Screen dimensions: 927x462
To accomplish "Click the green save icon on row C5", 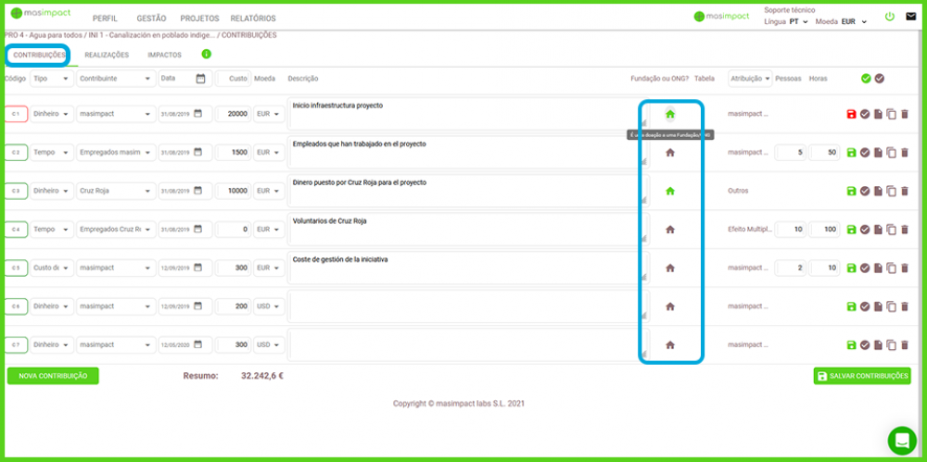I will tap(851, 268).
